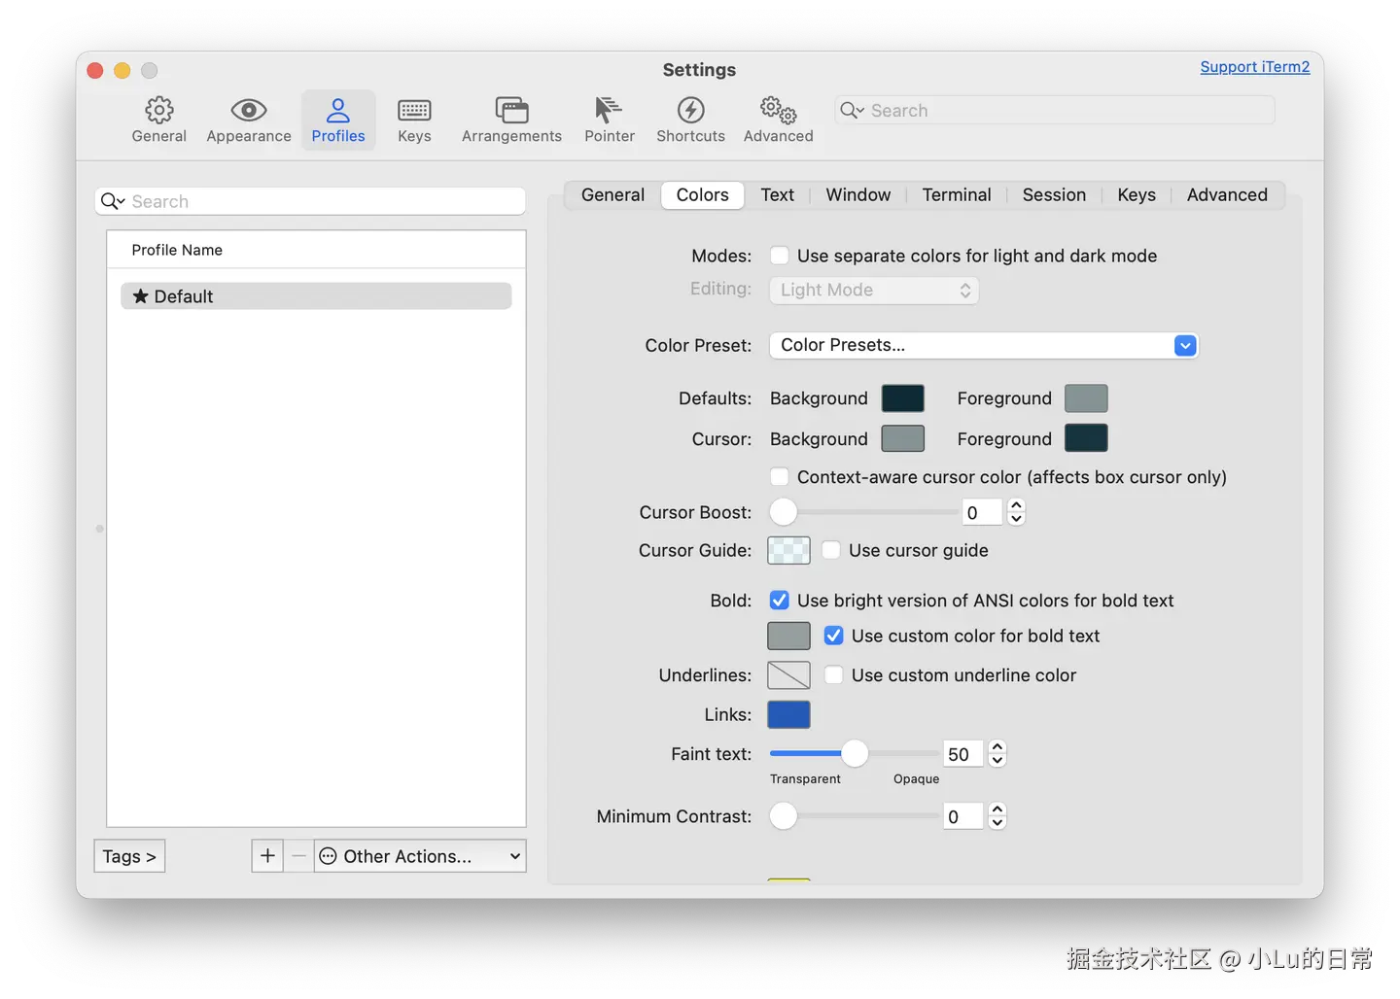Click Faint text stepper arrows
Image resolution: width=1400 pixels, height=999 pixels.
997,754
